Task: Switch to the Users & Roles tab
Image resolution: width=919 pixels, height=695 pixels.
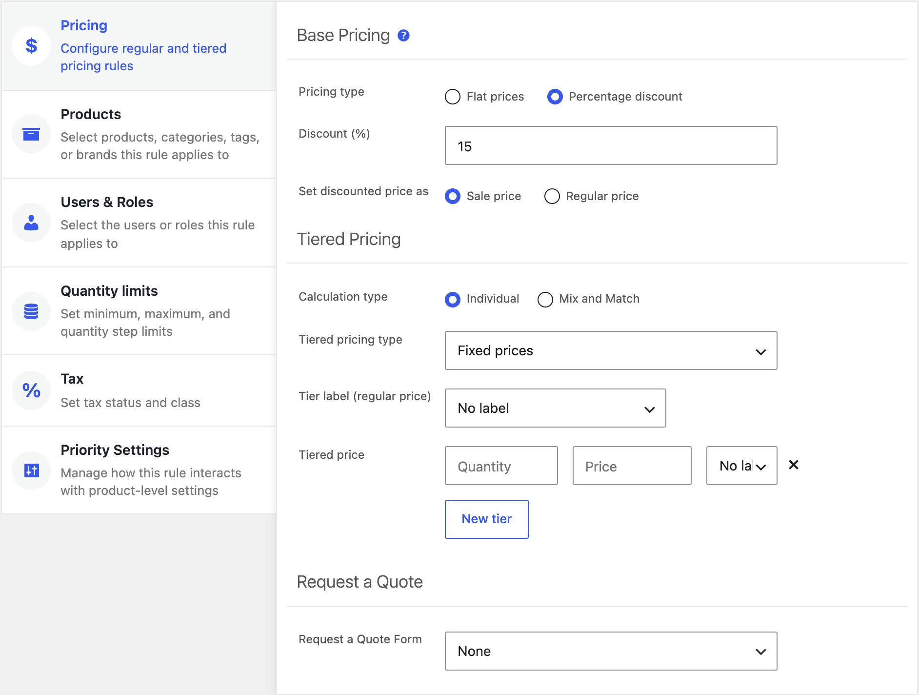Action: tap(139, 223)
